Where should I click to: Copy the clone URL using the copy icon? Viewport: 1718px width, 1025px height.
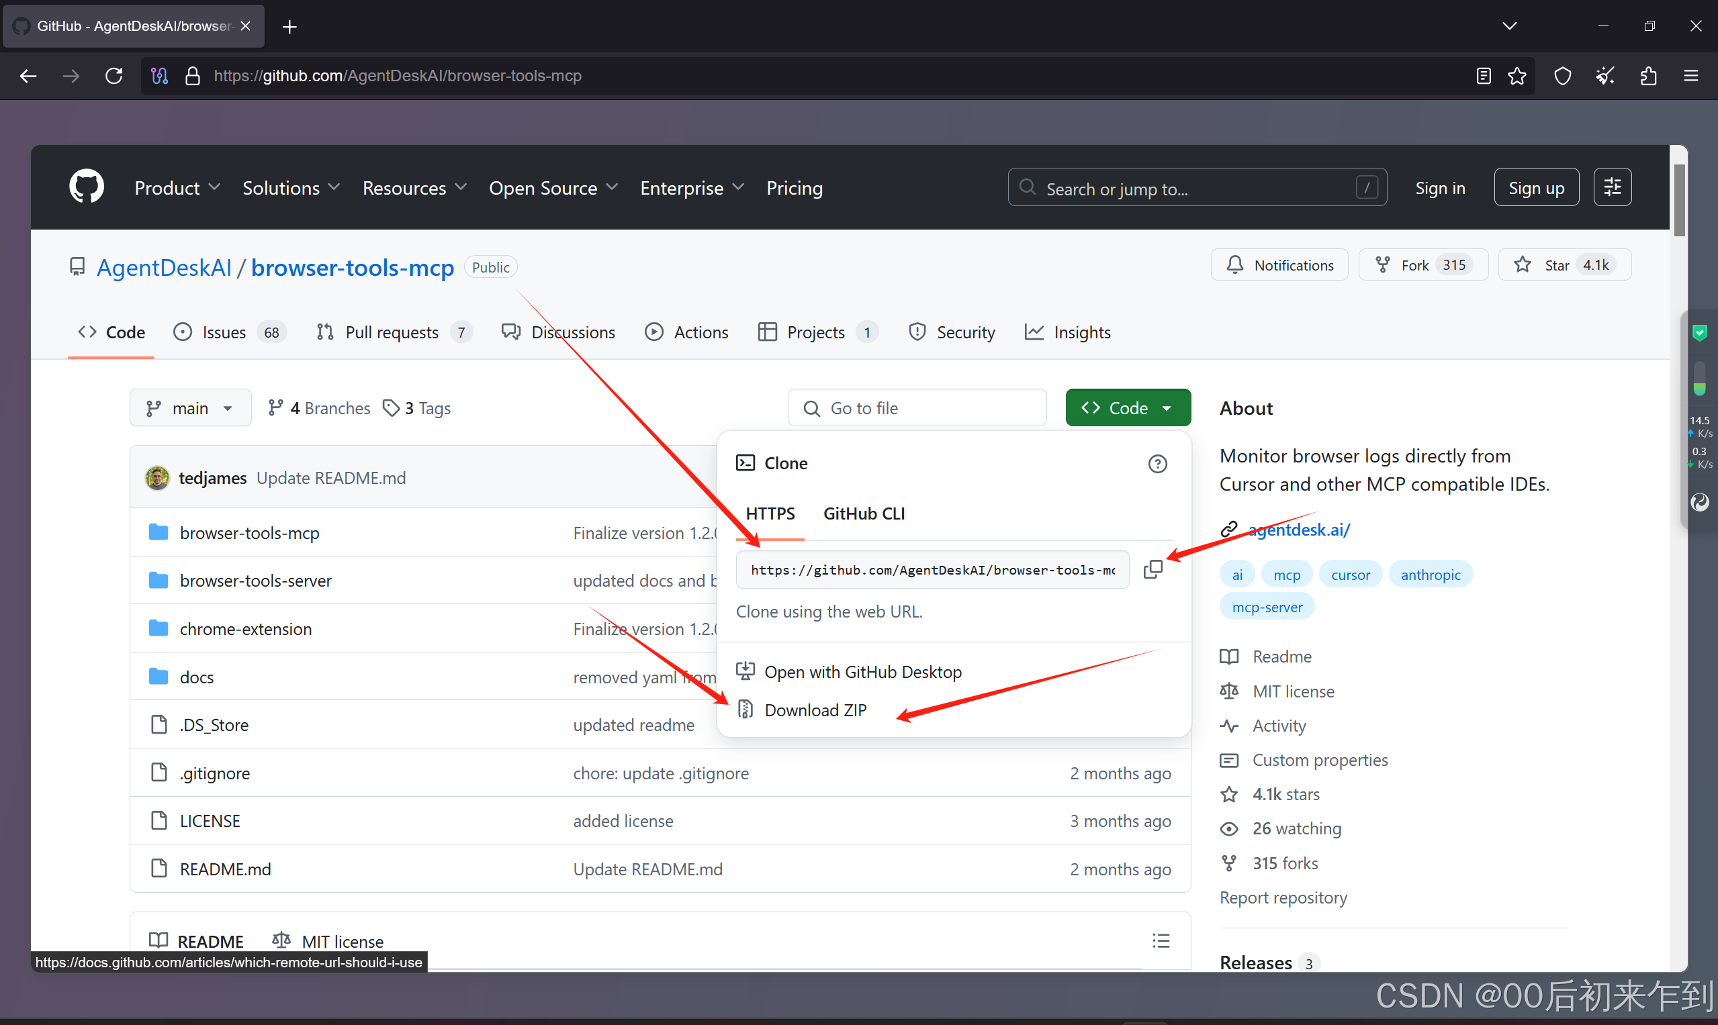(x=1152, y=569)
